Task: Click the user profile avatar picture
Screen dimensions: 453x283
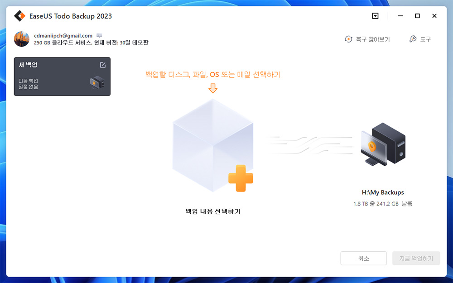Action: (x=22, y=39)
